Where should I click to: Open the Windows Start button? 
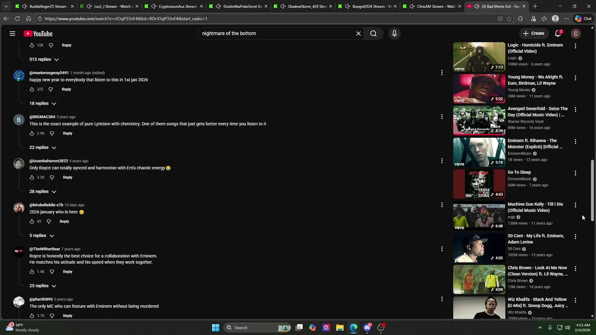(216, 328)
